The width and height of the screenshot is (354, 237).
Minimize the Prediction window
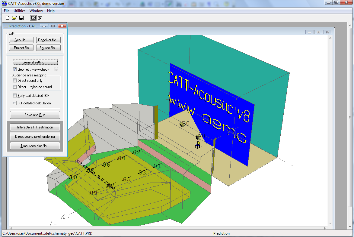[x=44, y=26]
